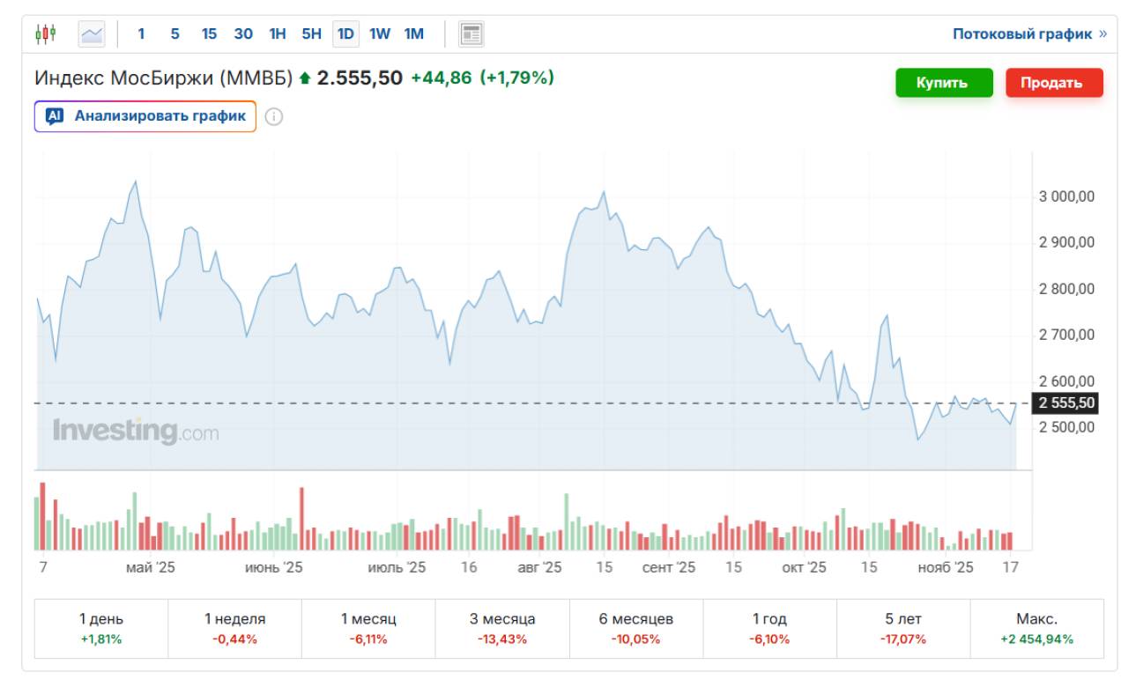The width and height of the screenshot is (1121, 694).
Task: Select the 5 лет period tab
Action: pos(902,629)
